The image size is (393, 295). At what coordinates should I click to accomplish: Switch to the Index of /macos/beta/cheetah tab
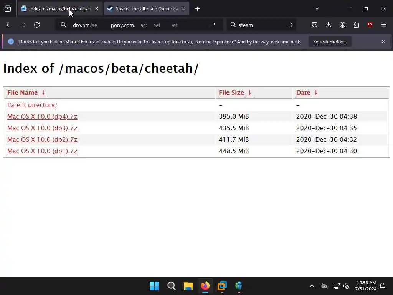[60, 9]
